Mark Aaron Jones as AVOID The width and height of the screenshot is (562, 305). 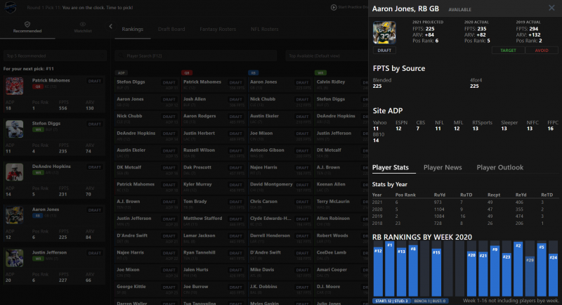pos(541,51)
